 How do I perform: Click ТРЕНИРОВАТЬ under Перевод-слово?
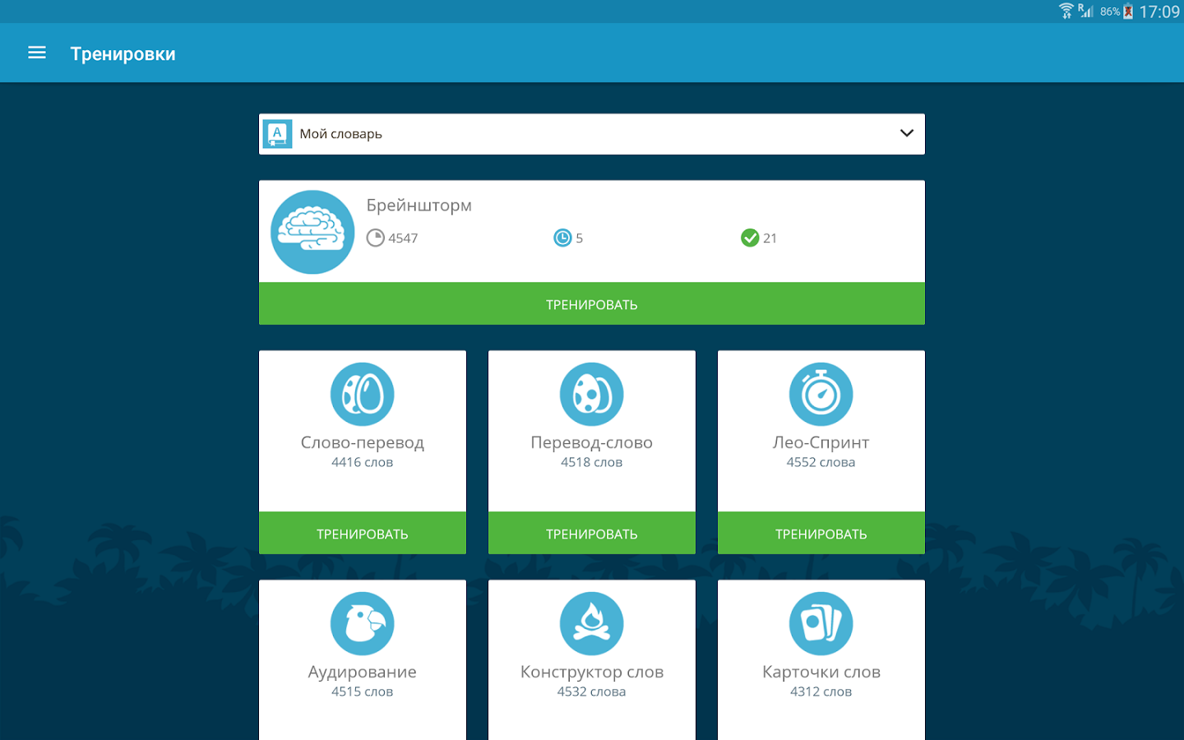pos(592,534)
